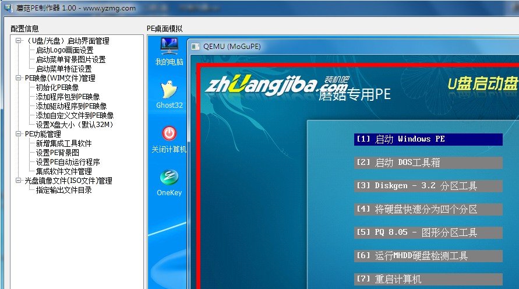519x289 pixels.
Task: Collapse the (U盘/光盘)启动界面管理 node
Action: click(18, 41)
